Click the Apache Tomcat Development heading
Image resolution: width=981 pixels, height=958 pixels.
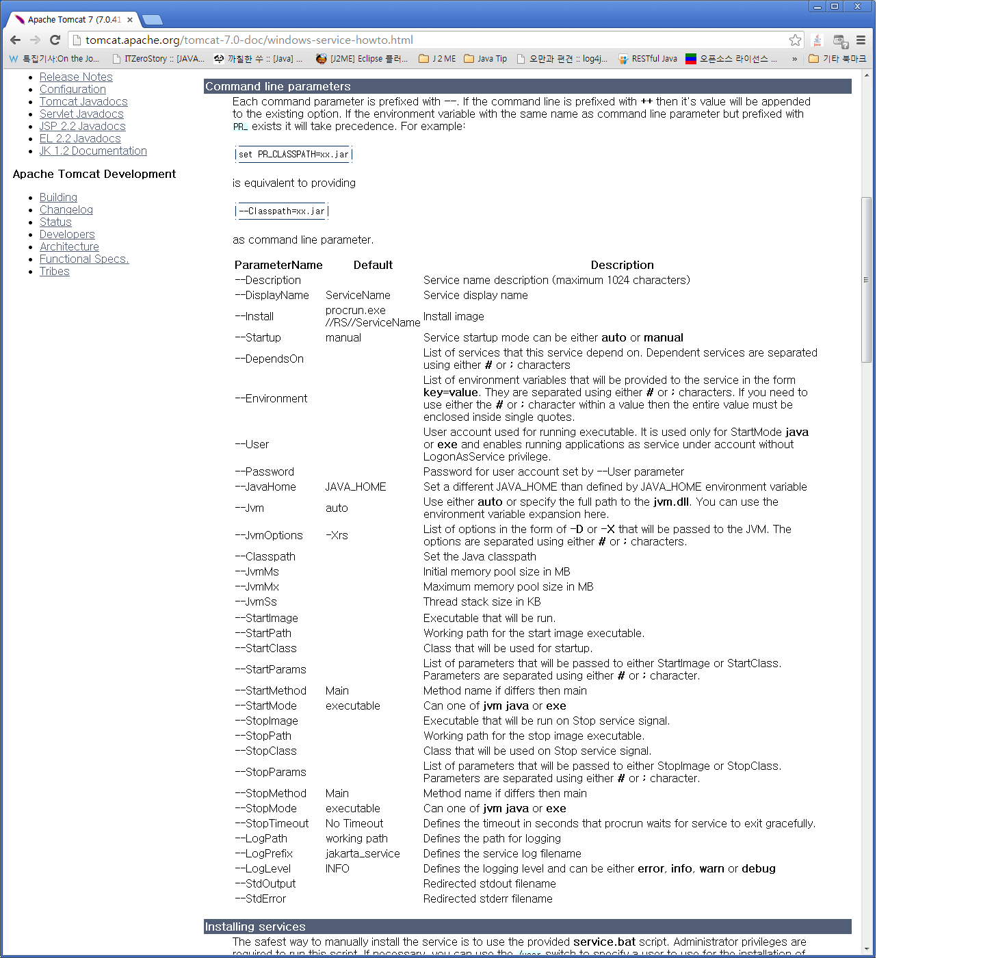[94, 174]
